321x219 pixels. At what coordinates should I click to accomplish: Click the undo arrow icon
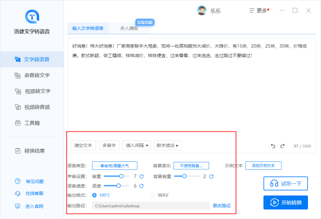coord(273,146)
